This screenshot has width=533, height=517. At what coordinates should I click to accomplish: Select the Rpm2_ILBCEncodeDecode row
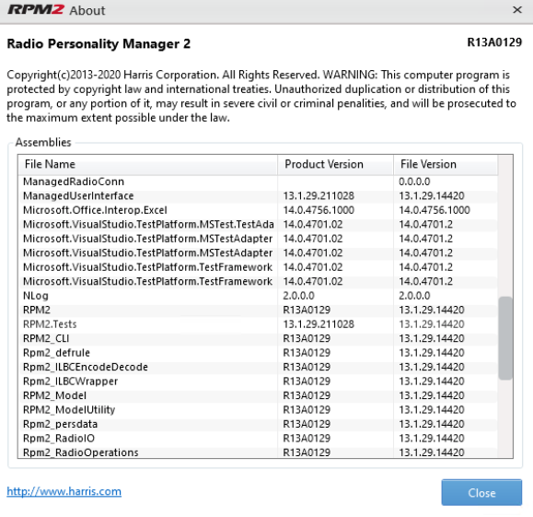(x=258, y=367)
